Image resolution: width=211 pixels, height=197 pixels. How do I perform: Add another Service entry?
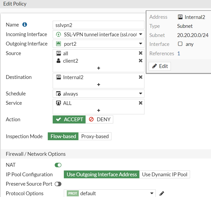pos(98,111)
